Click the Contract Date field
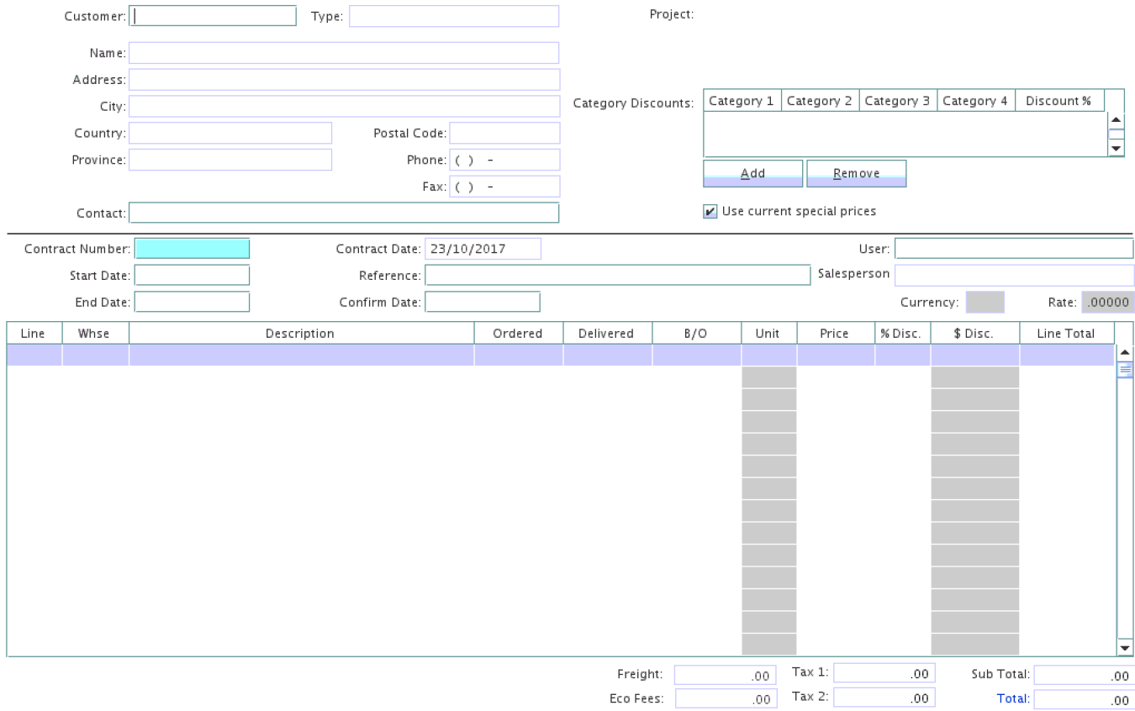 pyautogui.click(x=483, y=249)
